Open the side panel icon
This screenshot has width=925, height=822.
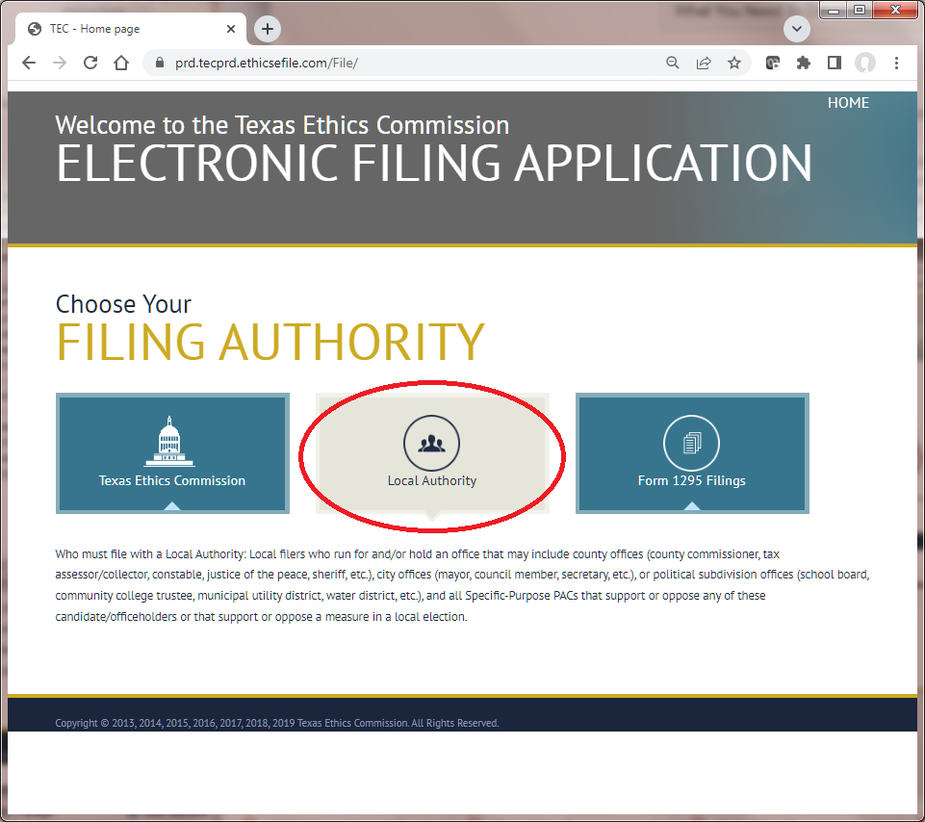[835, 62]
